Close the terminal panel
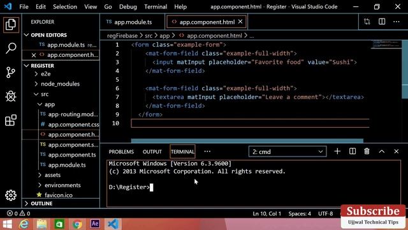 click(397, 151)
